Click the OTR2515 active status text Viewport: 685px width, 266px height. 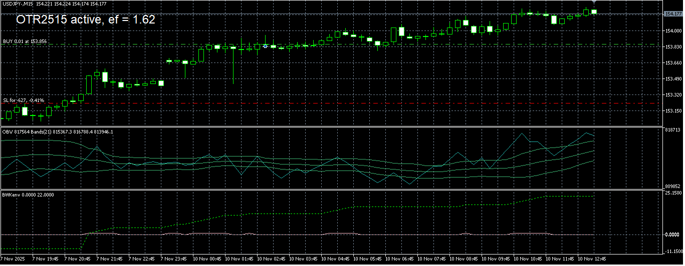[x=85, y=20]
